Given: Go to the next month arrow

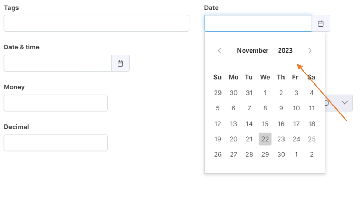Looking at the screenshot, I should (310, 51).
